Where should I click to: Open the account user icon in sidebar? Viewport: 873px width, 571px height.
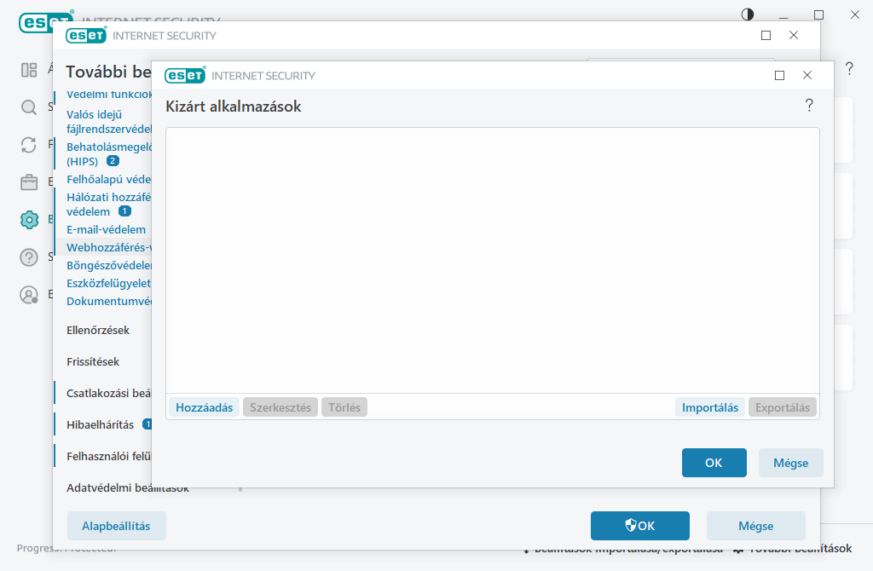point(29,294)
